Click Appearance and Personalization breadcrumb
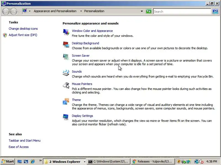This screenshot has height=165, width=221. [x=55, y=11]
